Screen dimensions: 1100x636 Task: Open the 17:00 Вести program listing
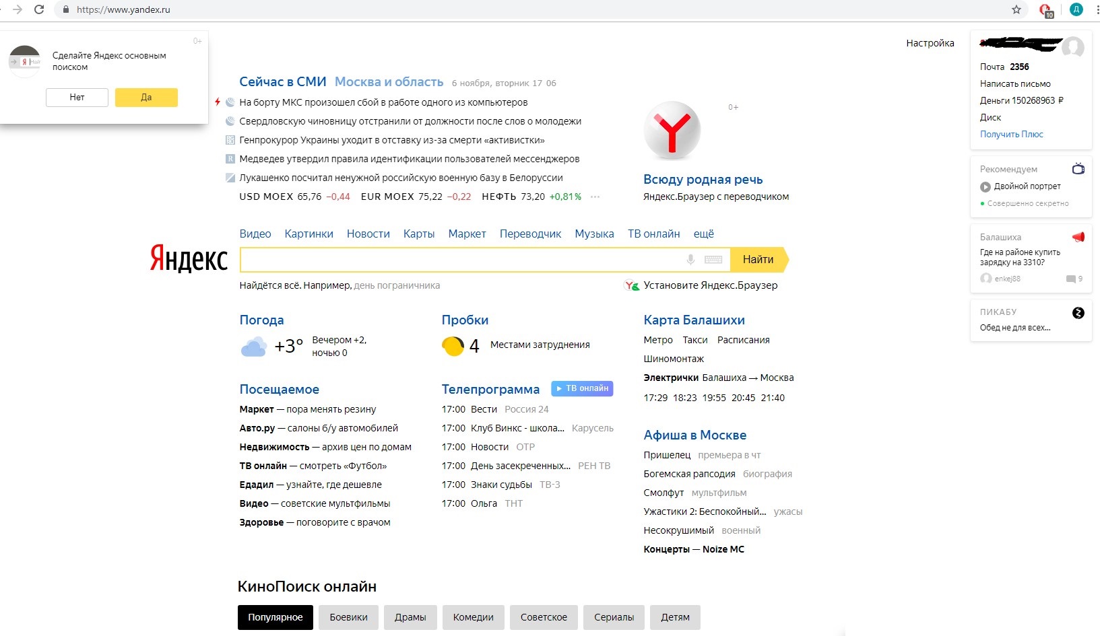[x=470, y=409]
